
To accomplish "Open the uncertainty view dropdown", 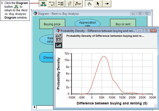I will (59, 35).
